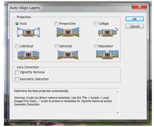Click the Auto projection preview image
154x127 pixels.
[28, 32]
